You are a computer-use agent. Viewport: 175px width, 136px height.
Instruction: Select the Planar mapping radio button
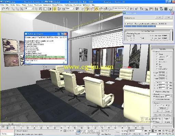click(157, 54)
